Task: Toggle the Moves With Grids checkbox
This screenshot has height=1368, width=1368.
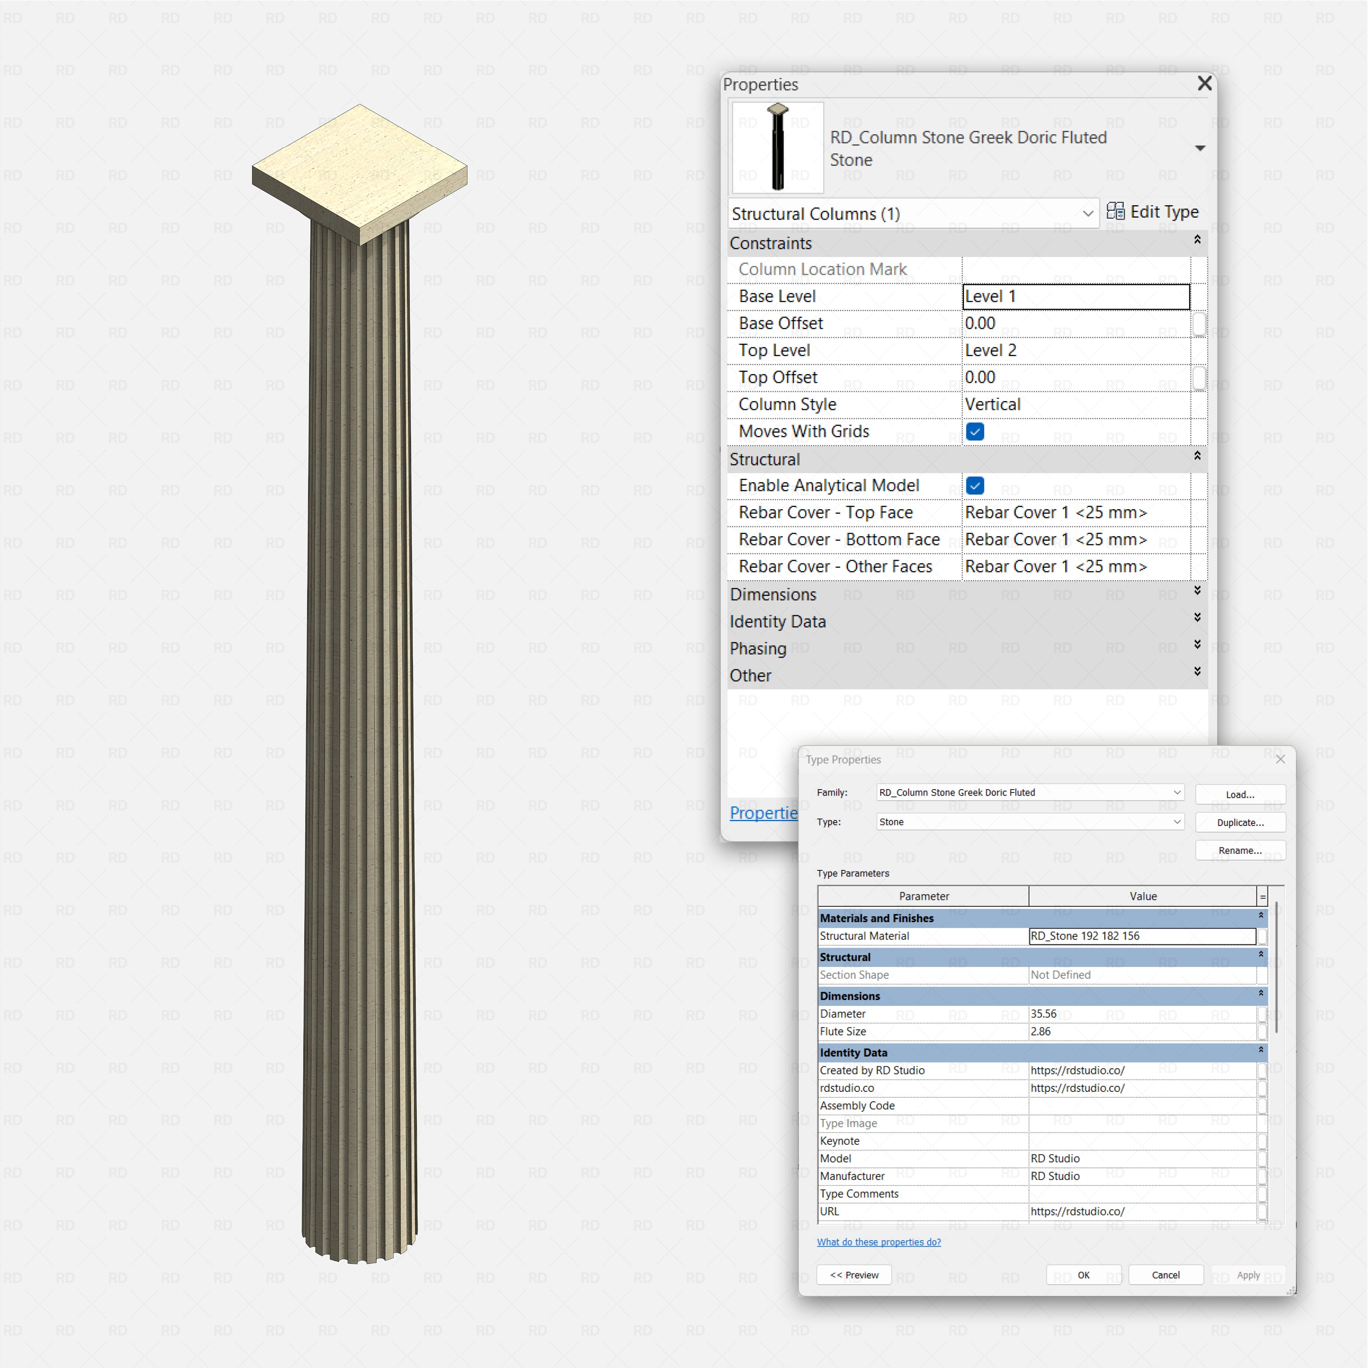Action: coord(975,431)
